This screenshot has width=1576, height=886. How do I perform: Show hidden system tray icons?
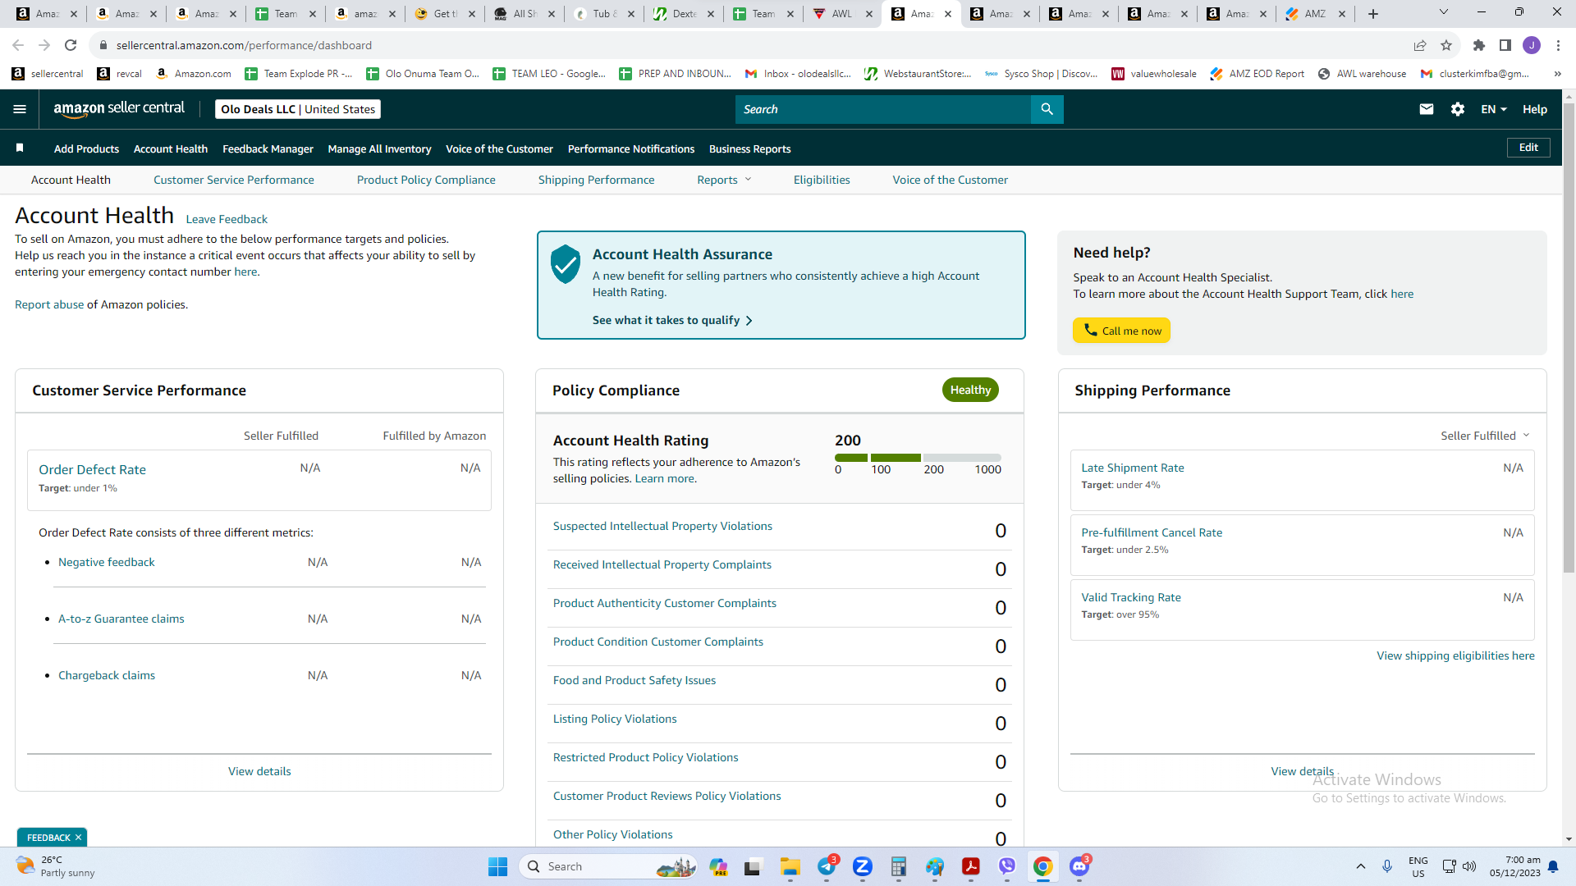(x=1360, y=866)
